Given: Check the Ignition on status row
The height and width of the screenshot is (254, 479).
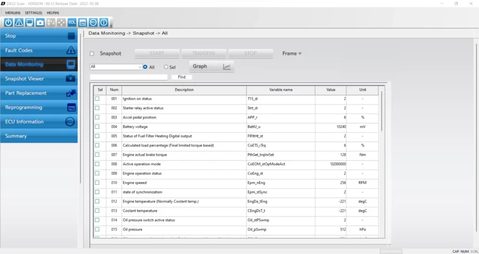Looking at the screenshot, I should pos(97,99).
